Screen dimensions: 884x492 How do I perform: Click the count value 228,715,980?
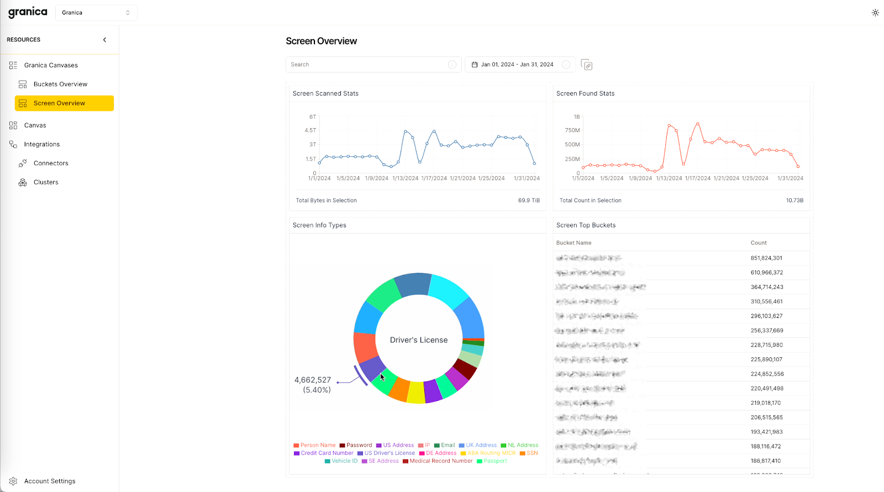pyautogui.click(x=766, y=345)
